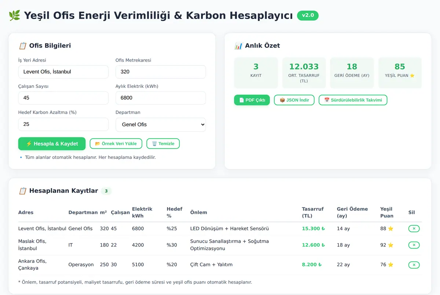Focus the İş Yeri Adresi field
Viewport: 440px width, 295px height.
(x=63, y=72)
